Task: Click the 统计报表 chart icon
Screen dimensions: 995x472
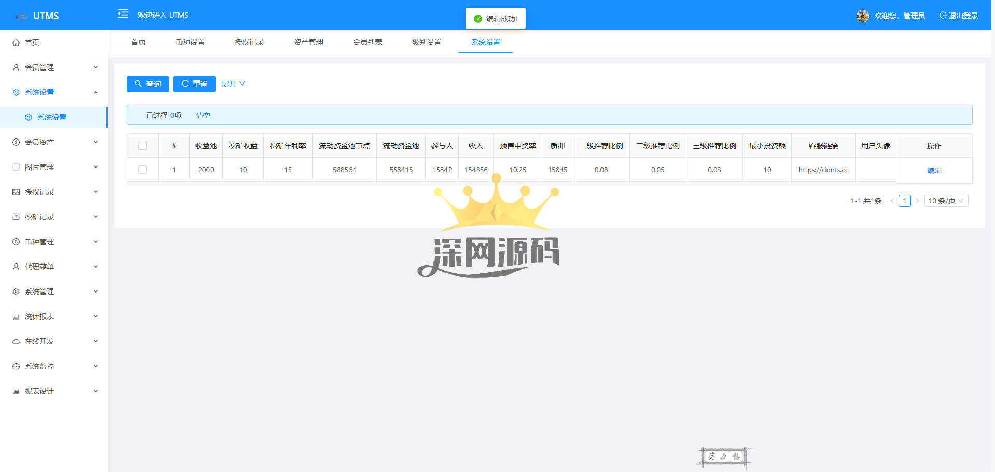Action: click(16, 316)
